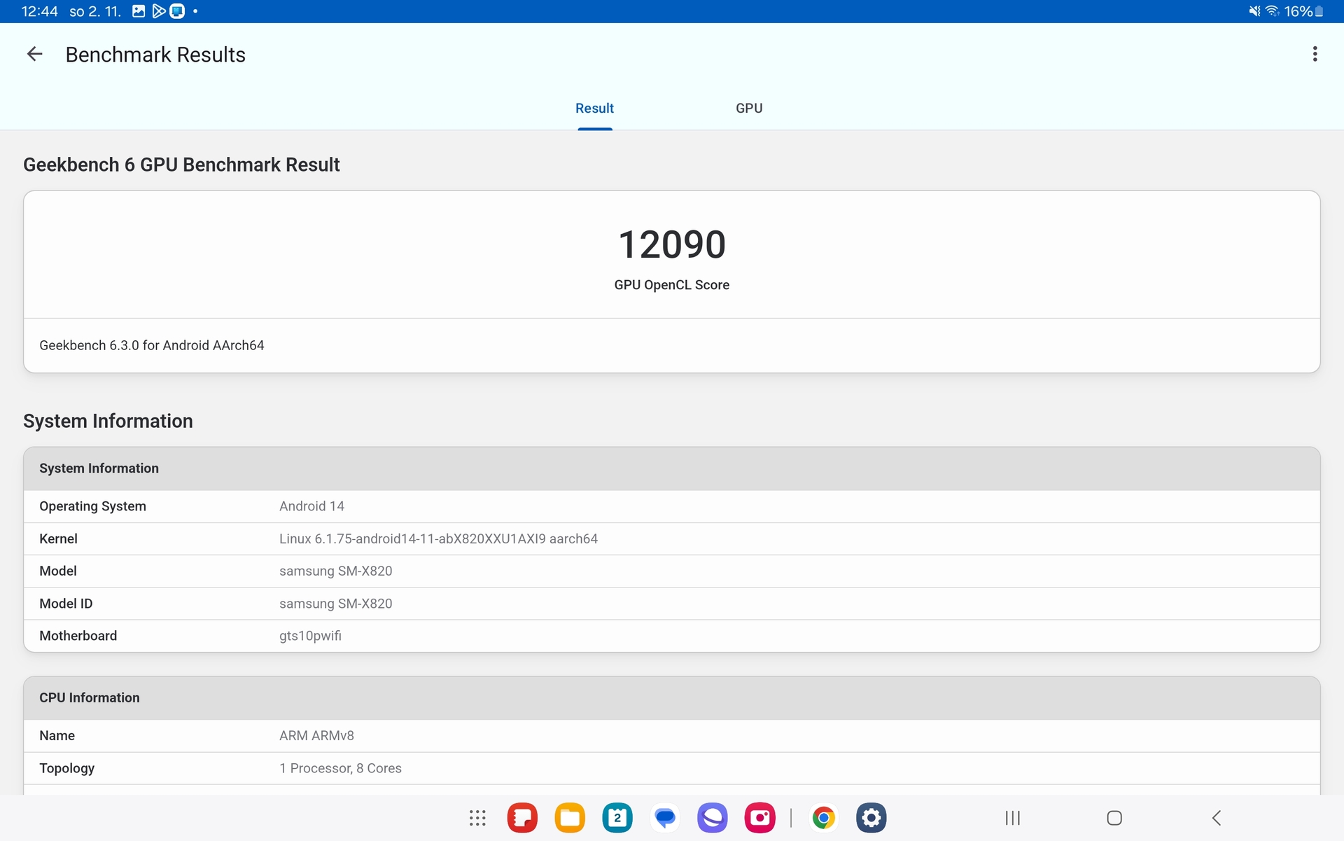Open the overflow menu in Benchmark Results
1344x841 pixels.
(1315, 54)
